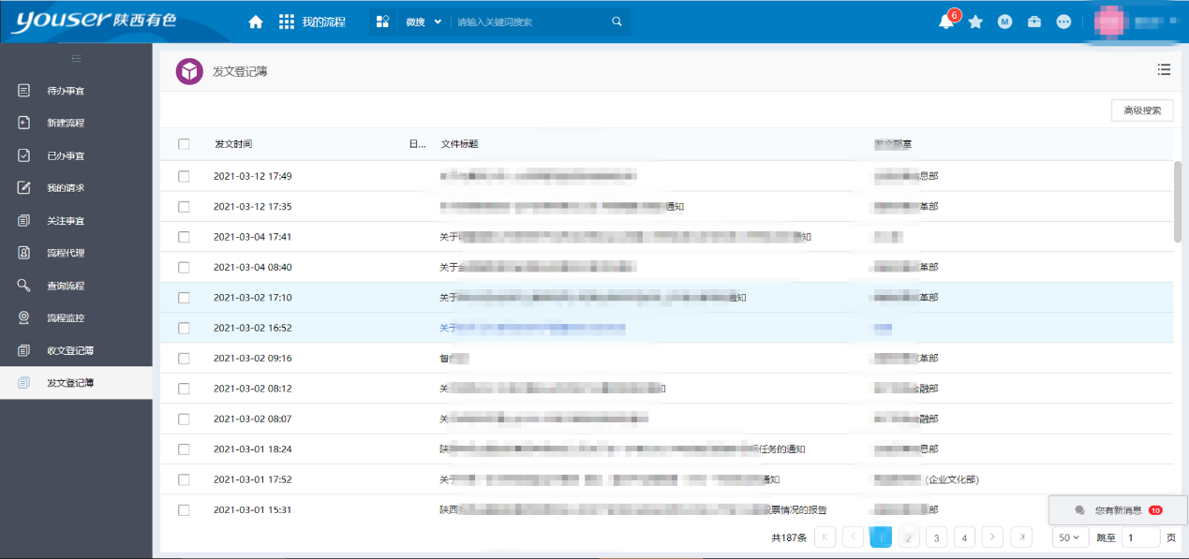
Task: Click the 流程代理 sidebar icon
Action: tap(24, 253)
